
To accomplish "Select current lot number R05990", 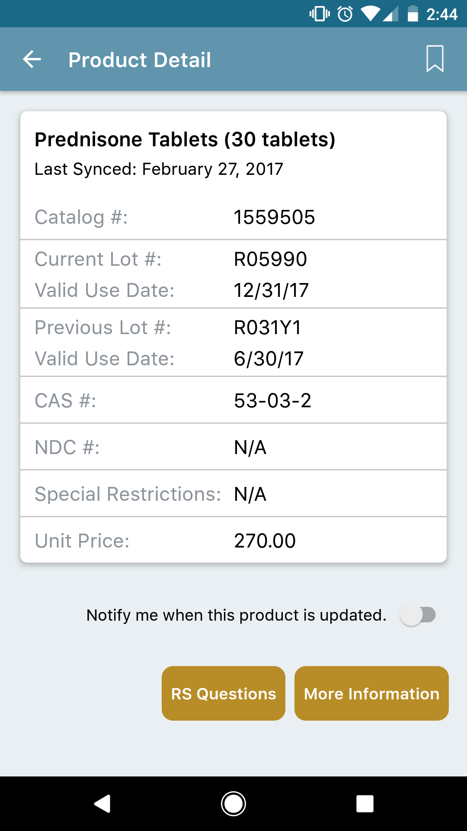I will pyautogui.click(x=270, y=259).
